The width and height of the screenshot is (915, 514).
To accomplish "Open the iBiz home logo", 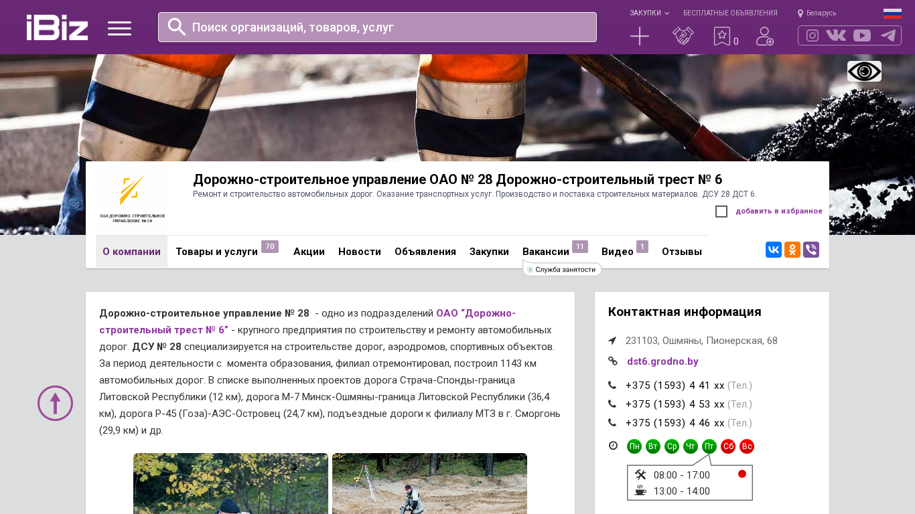I will coord(57,27).
